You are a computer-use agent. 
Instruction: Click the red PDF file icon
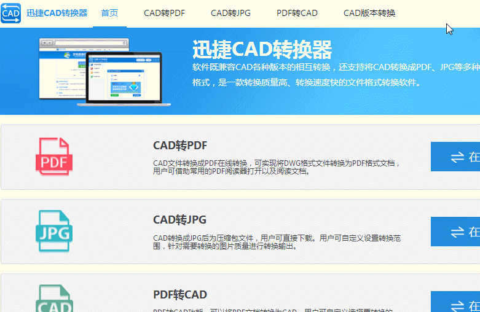(54, 157)
